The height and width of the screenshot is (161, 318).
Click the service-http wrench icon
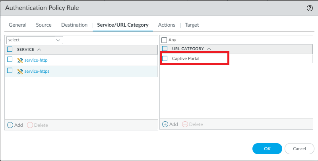[x=20, y=60]
